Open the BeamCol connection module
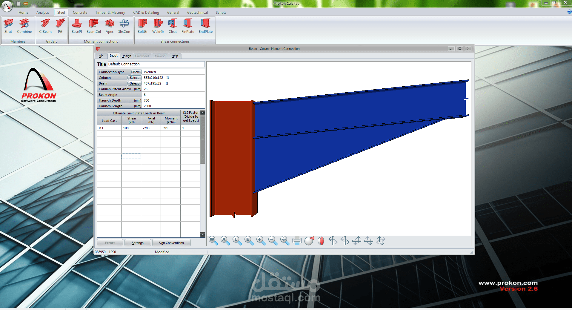 [x=93, y=26]
